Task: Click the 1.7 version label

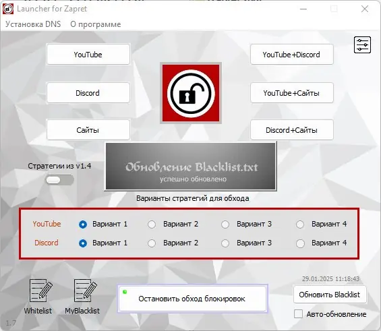Action: point(11,323)
